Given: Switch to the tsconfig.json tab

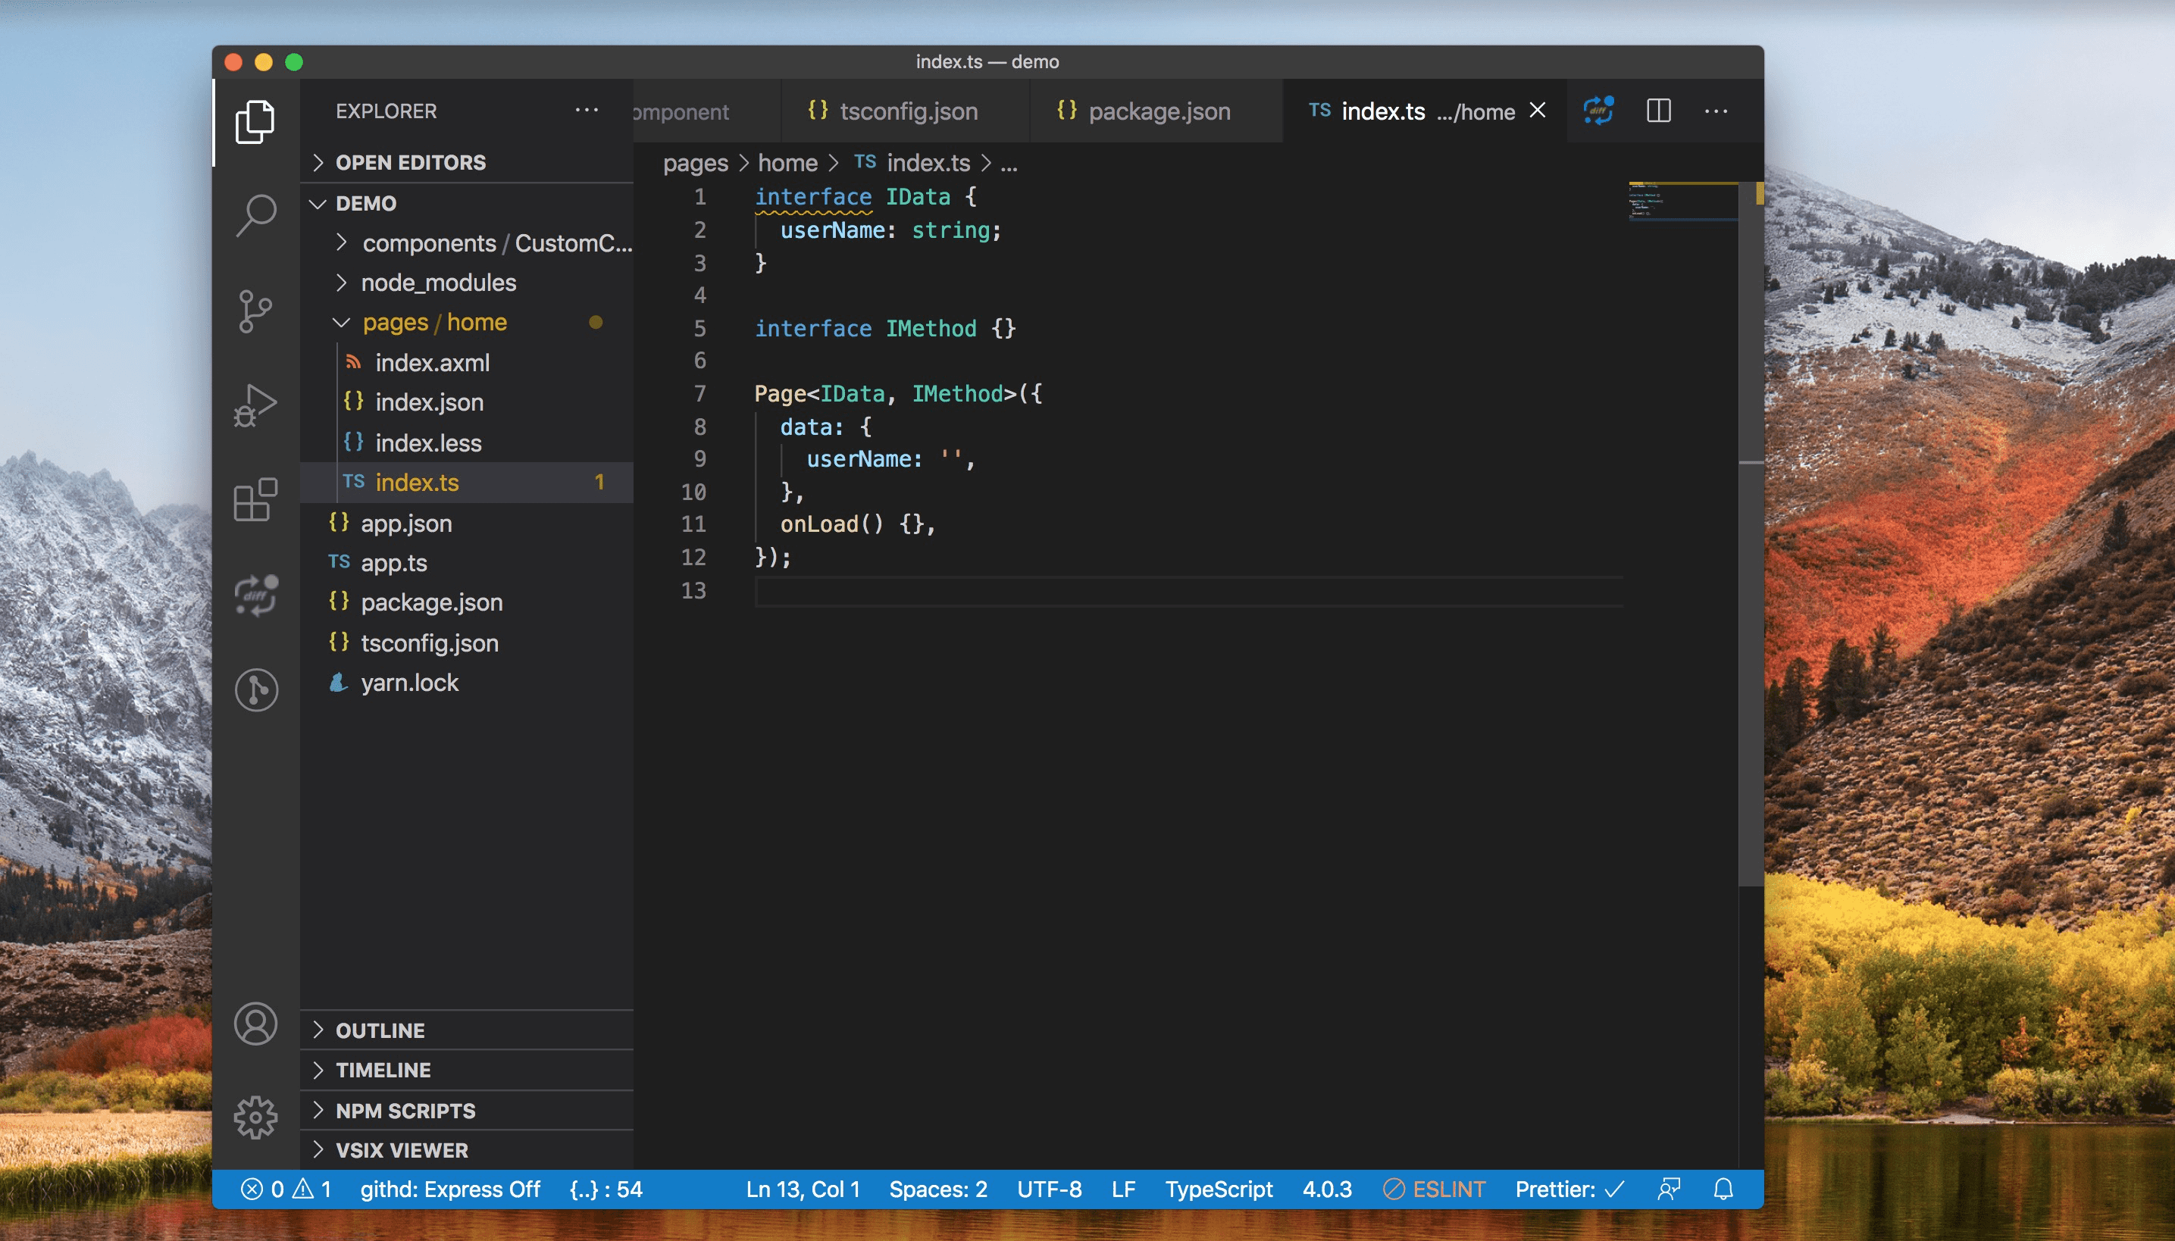Looking at the screenshot, I should click(x=905, y=111).
